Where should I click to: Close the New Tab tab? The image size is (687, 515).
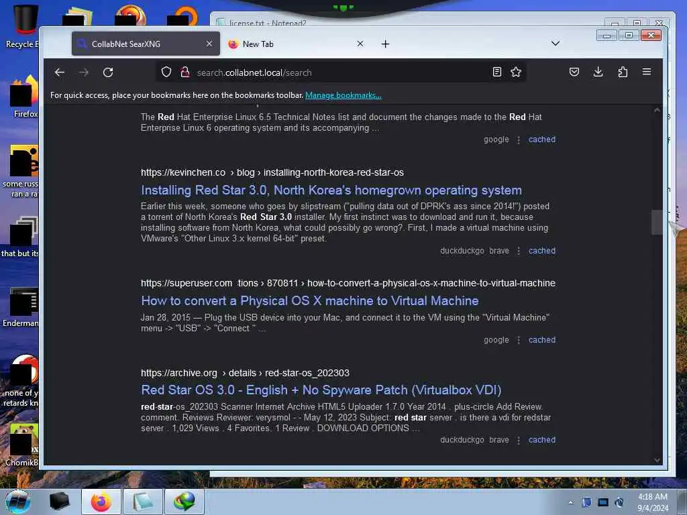(360, 44)
